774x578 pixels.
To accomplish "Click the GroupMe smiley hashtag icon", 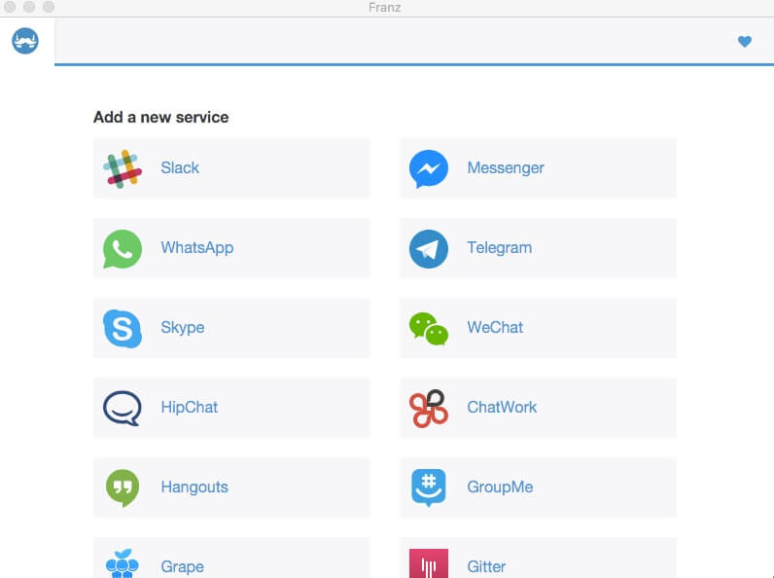I will (429, 488).
